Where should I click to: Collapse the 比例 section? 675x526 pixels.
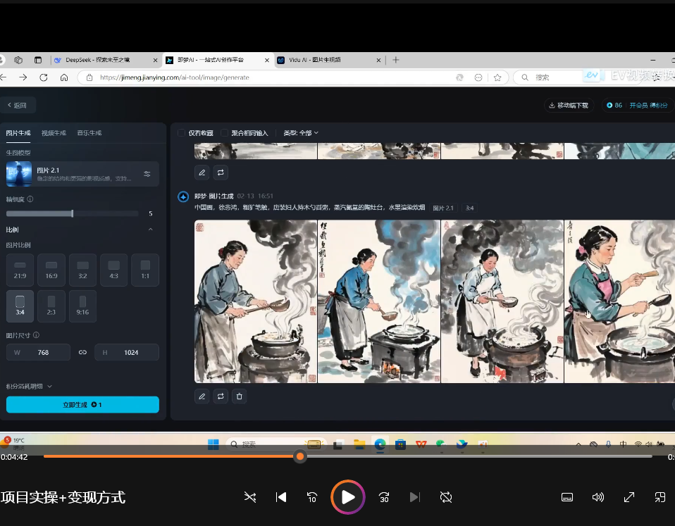click(151, 230)
